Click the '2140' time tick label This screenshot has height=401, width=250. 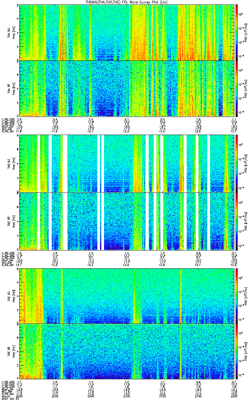click(x=198, y=396)
